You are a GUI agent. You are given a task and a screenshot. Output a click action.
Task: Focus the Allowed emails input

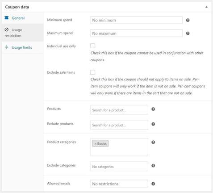[x=119, y=184]
